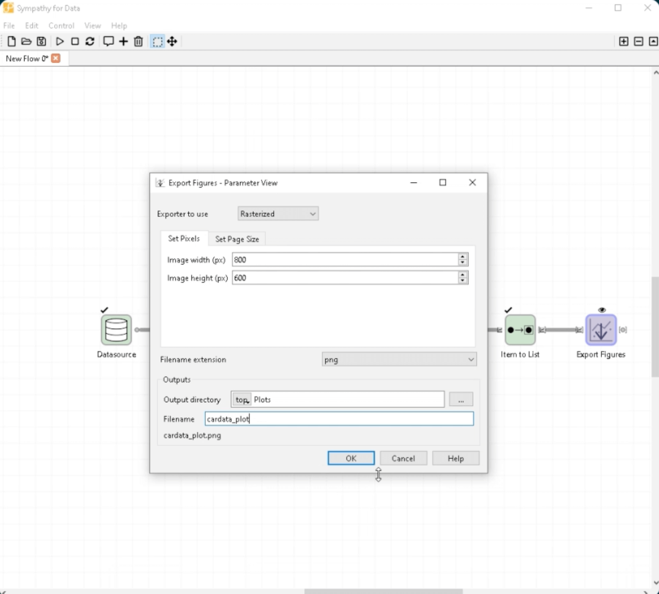Decrease Image height with the down arrow
Screen dimensions: 659x594
point(463,281)
